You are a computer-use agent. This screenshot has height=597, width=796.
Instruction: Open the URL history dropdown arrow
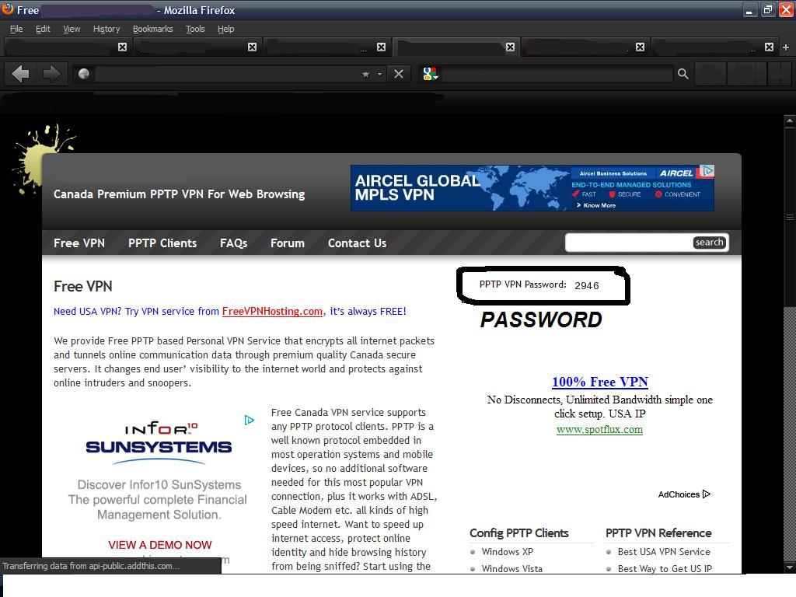(379, 75)
